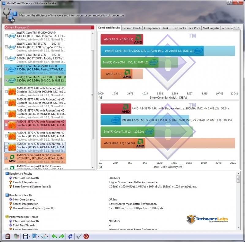Open the Most Popular tab

211,28
